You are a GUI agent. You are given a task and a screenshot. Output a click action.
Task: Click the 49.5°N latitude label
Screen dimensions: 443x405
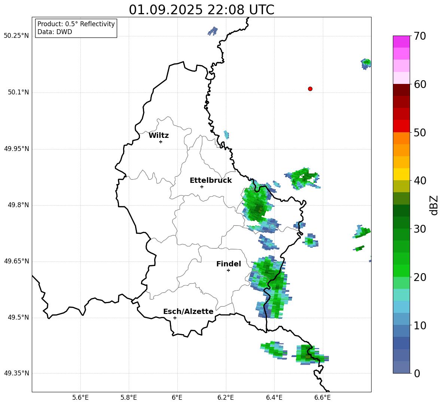pos(18,317)
